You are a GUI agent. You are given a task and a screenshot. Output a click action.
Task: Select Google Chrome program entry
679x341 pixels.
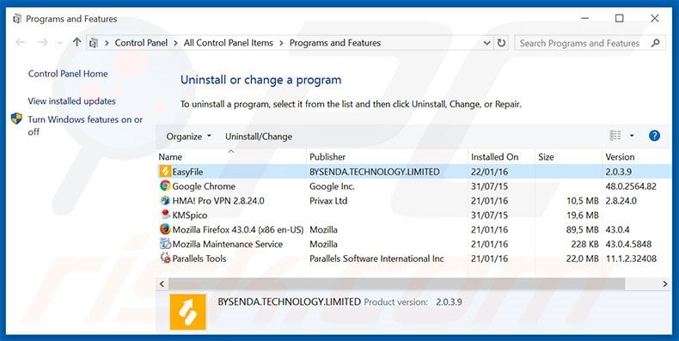(204, 186)
